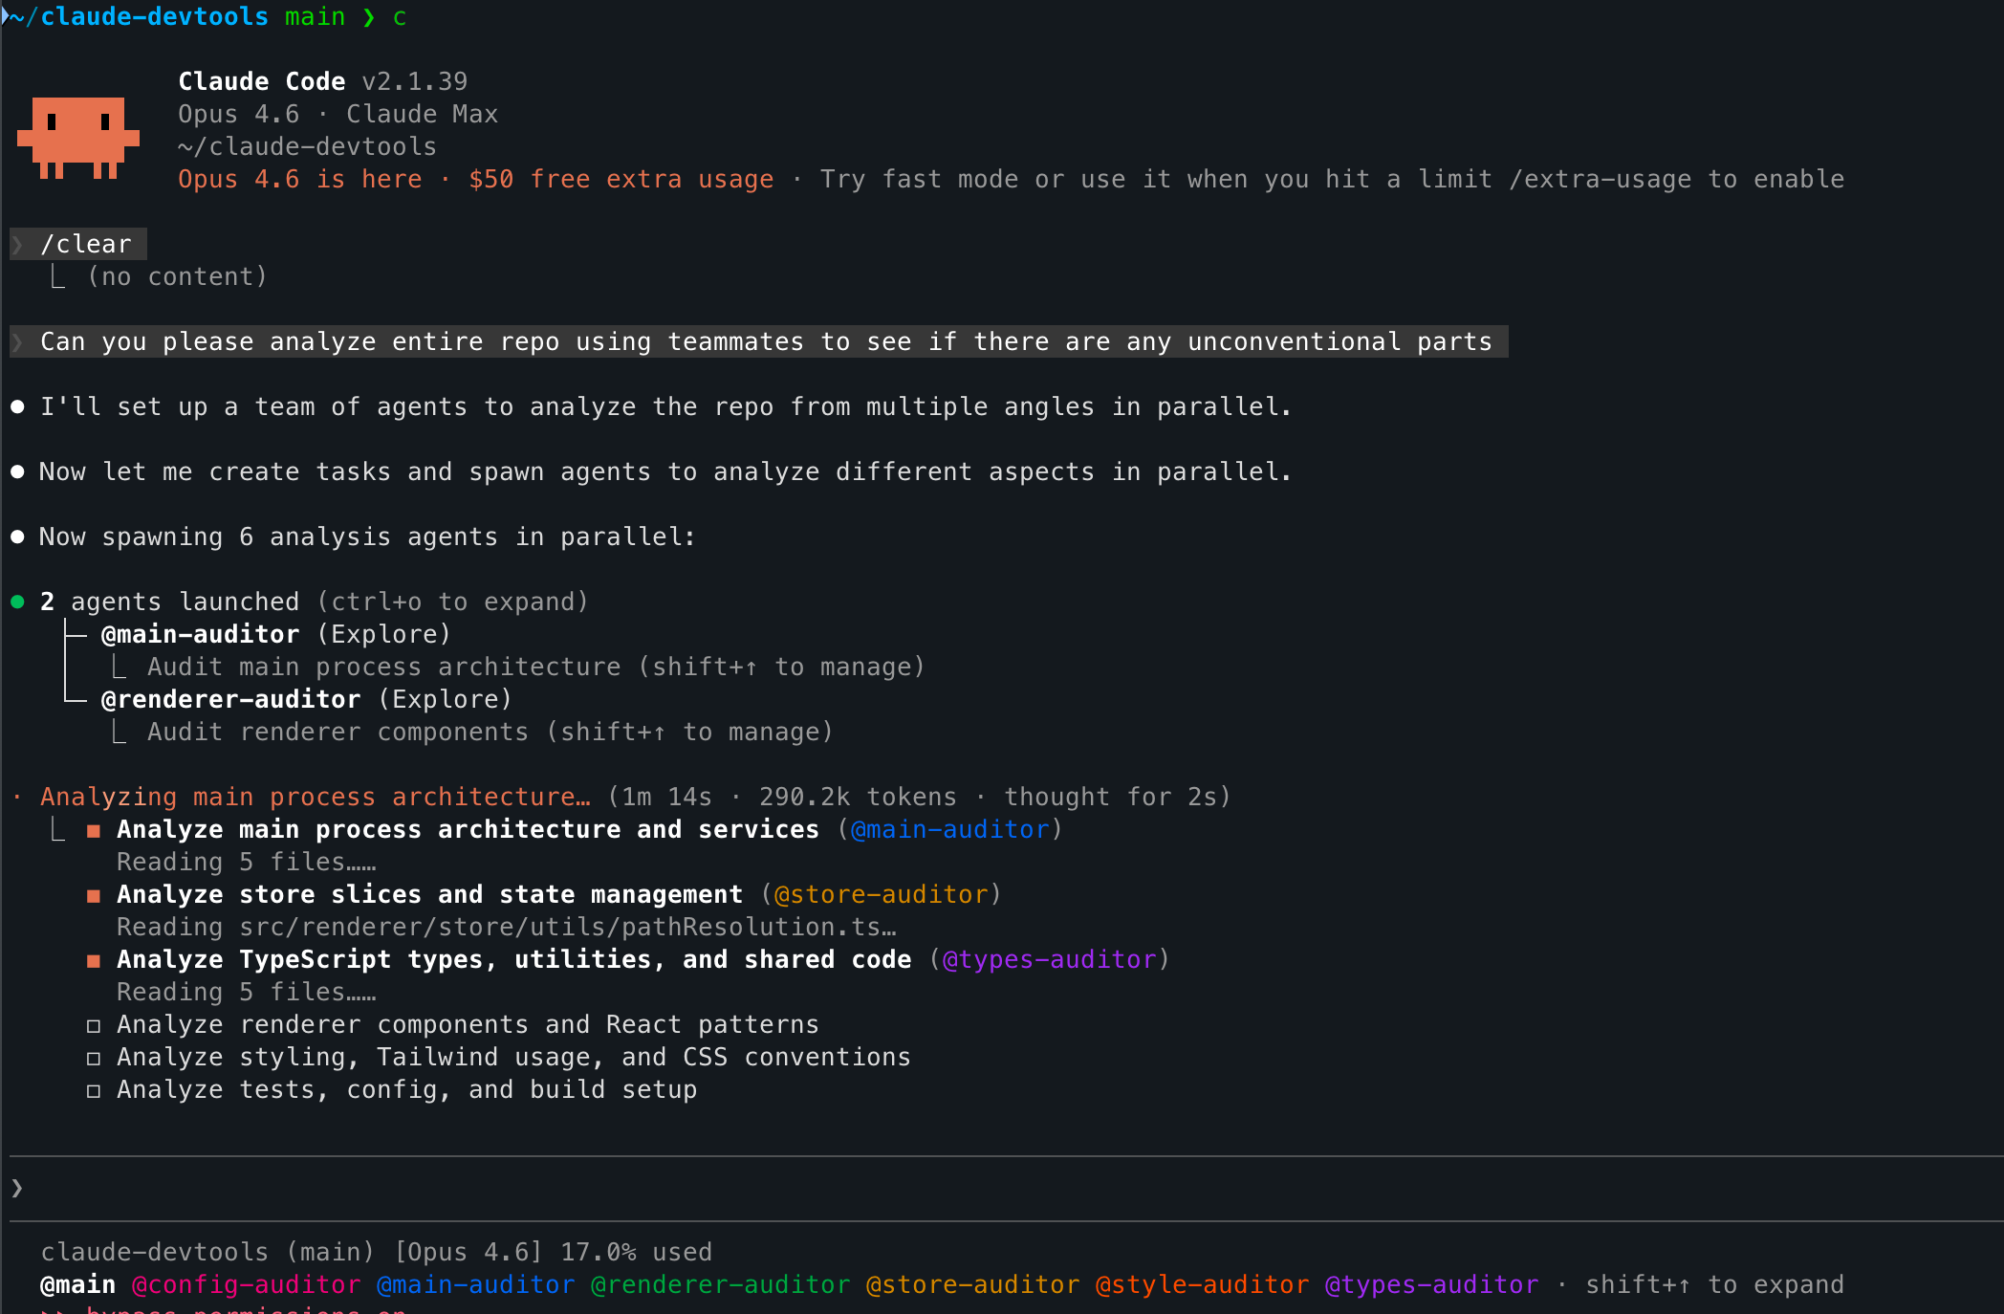Click the white bullet before "Now spawning 6"
Image resolution: width=2004 pixels, height=1314 pixels.
[x=17, y=537]
